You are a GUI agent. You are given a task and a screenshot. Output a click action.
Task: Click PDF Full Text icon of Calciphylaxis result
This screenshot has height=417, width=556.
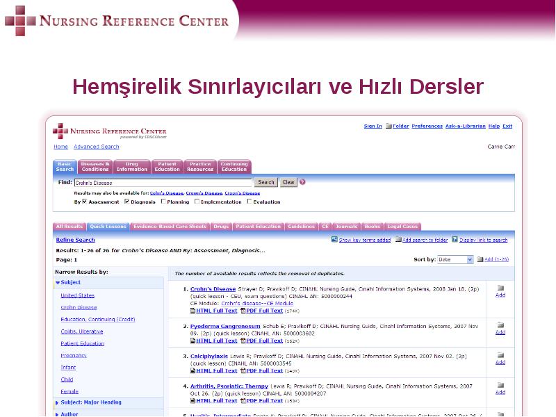click(243, 370)
